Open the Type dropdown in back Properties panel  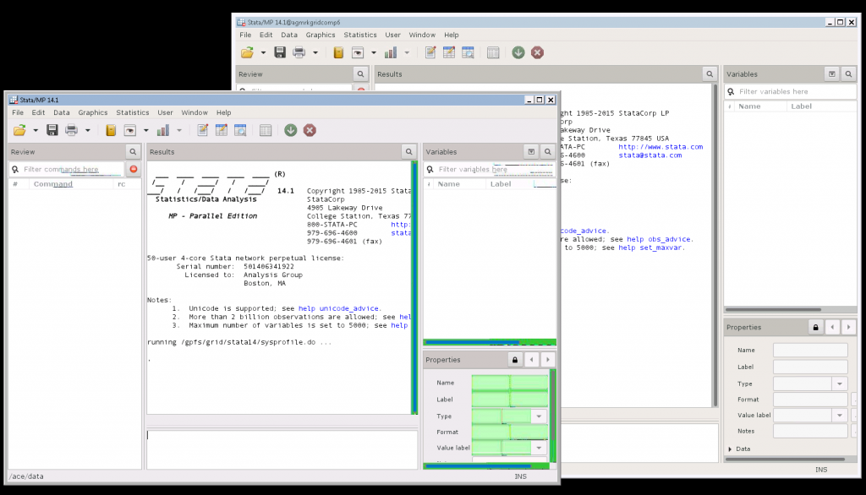tap(840, 383)
